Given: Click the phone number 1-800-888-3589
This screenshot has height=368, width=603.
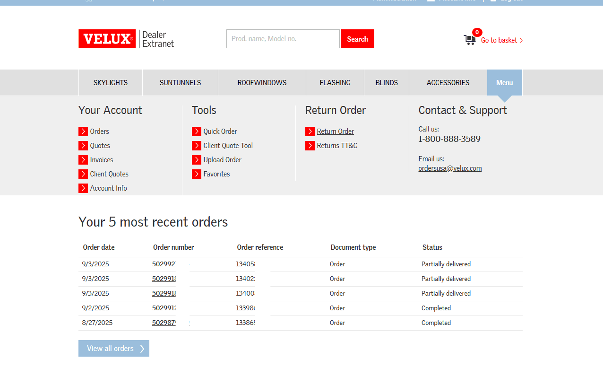Looking at the screenshot, I should (449, 139).
